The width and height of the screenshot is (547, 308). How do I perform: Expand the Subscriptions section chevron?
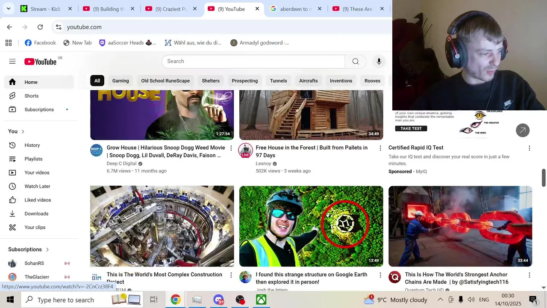coord(47,249)
